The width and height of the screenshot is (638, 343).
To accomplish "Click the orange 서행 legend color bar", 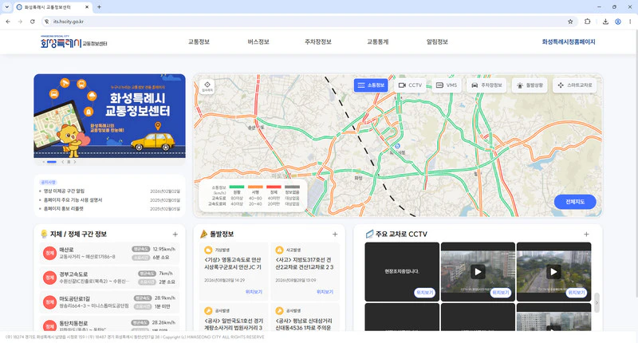I will click(255, 187).
